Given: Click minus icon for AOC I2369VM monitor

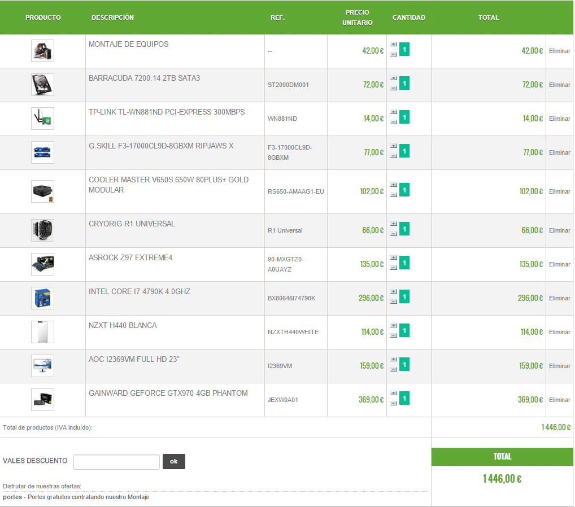Looking at the screenshot, I should click(x=393, y=369).
